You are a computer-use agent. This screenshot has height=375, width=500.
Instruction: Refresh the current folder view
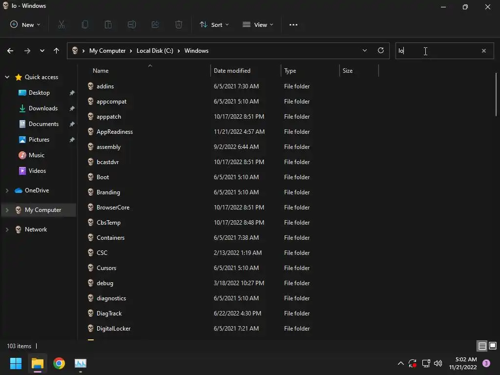click(381, 50)
